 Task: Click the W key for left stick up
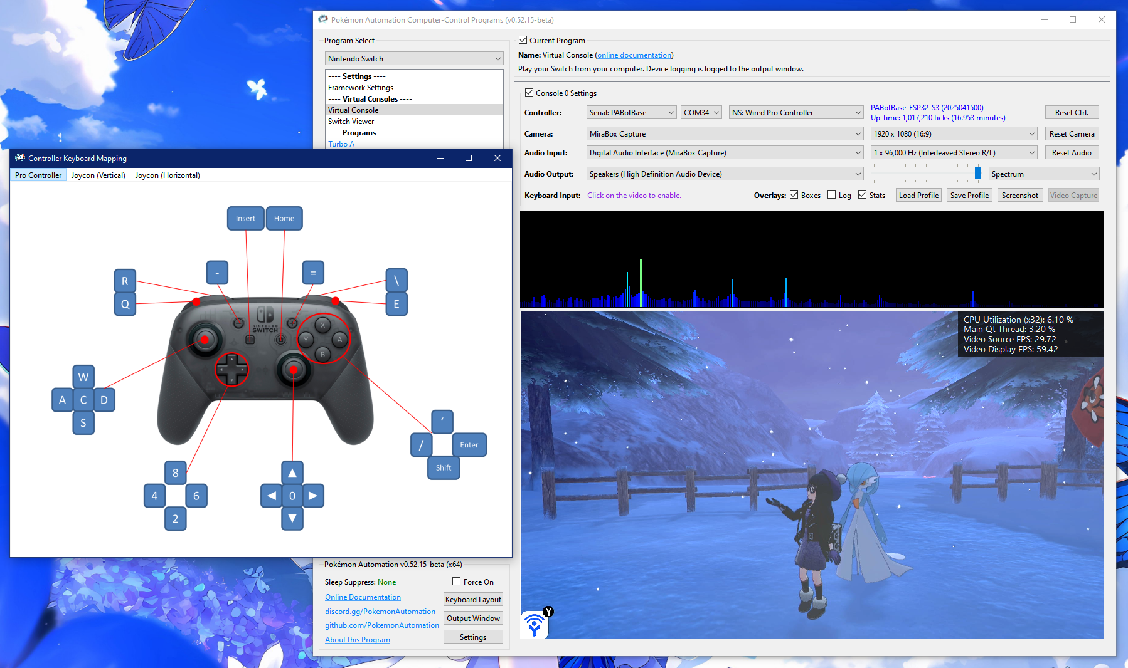[x=83, y=377]
